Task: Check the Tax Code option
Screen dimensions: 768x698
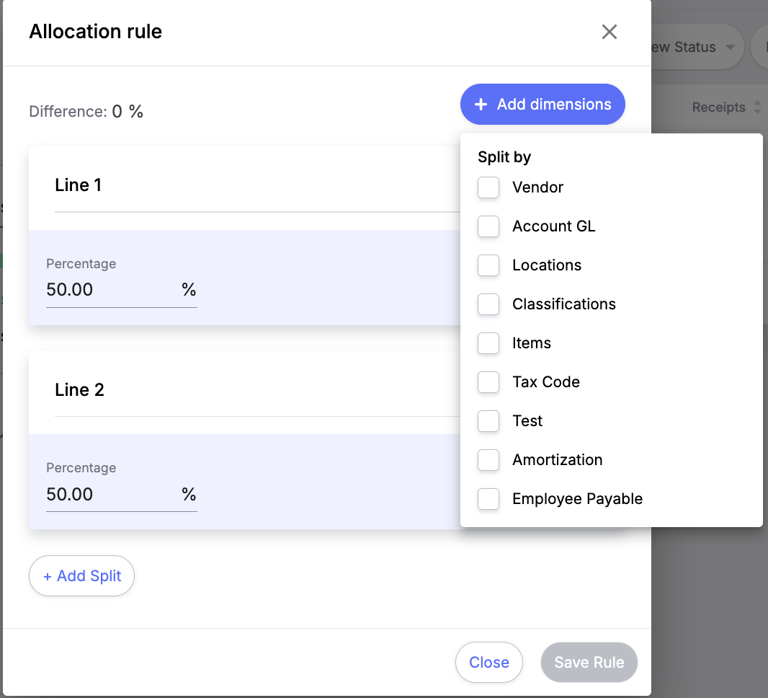Action: [x=488, y=382]
